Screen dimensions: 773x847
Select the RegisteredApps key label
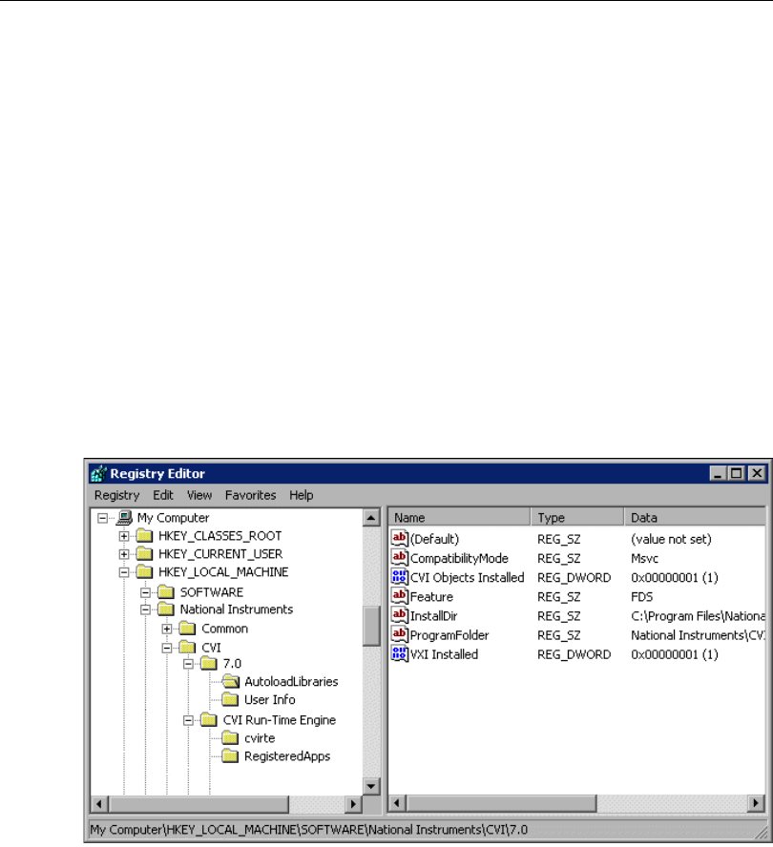(x=287, y=756)
